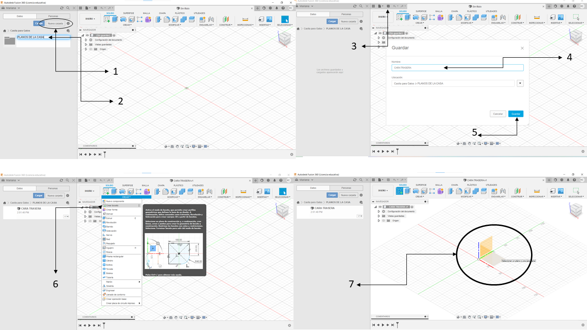Click Cargar button in top-right screenshot
This screenshot has width=587, height=330.
pyautogui.click(x=332, y=21)
